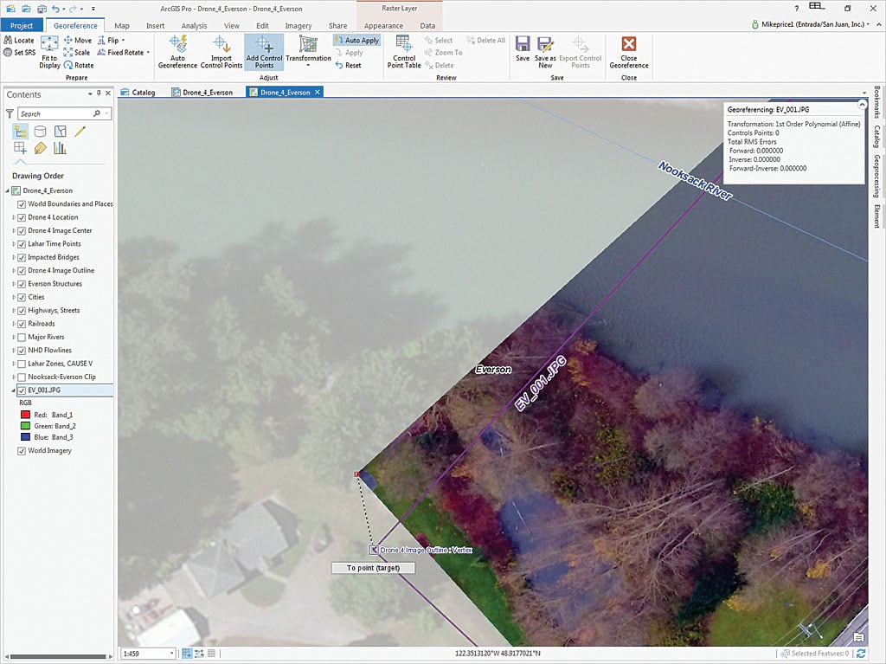Uncheck the Railroads layer

22,324
